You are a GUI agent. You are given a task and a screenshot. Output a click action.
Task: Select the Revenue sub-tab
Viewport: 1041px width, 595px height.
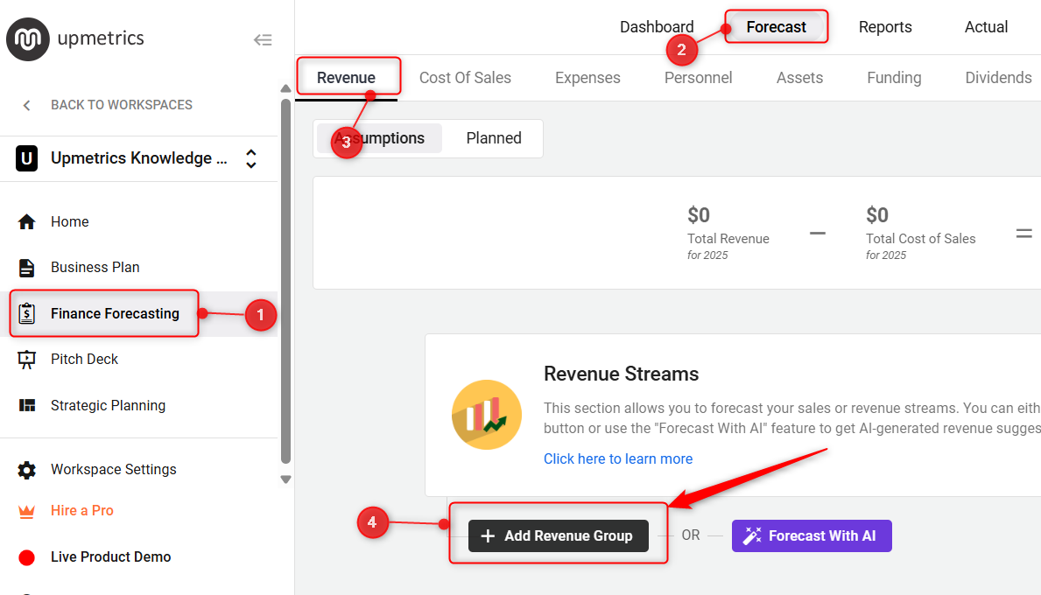click(346, 78)
